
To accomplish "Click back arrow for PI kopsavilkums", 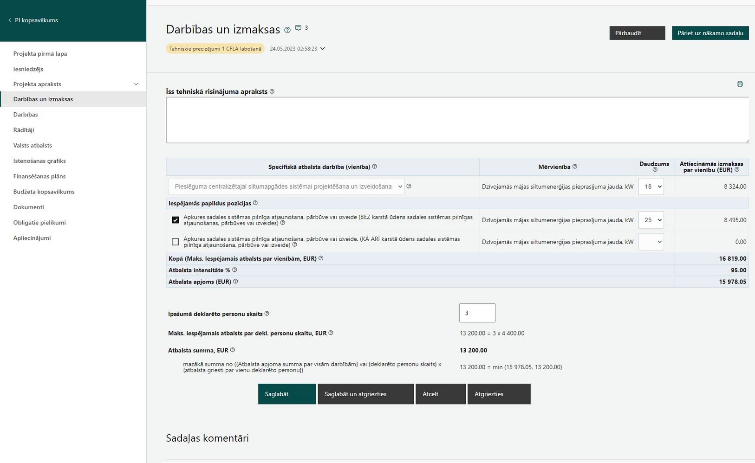I will click(x=10, y=20).
